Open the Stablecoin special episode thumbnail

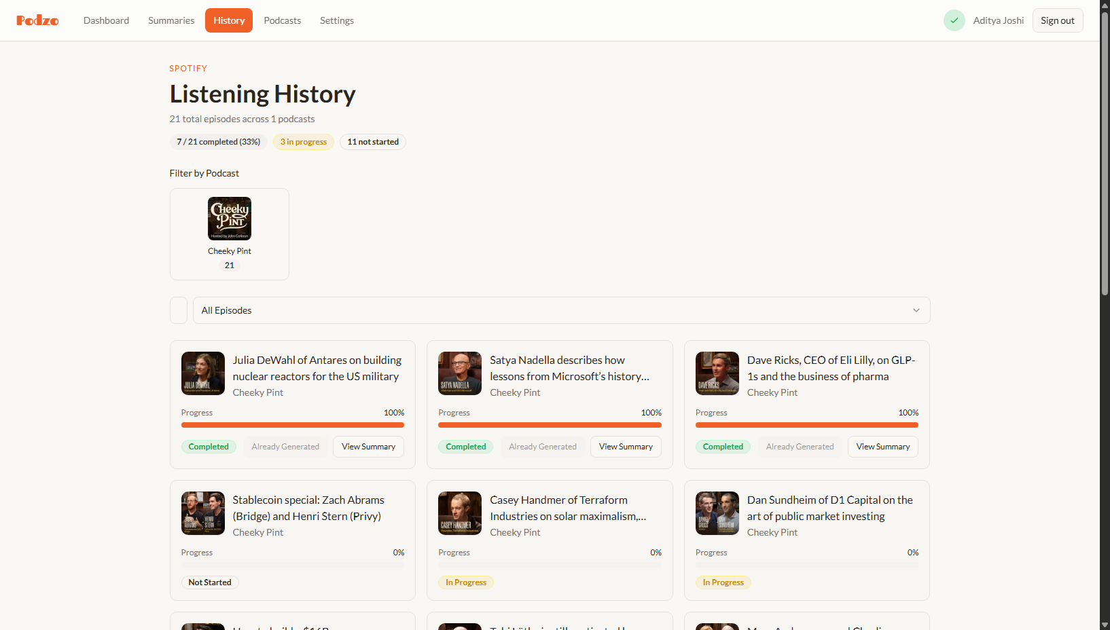(202, 513)
